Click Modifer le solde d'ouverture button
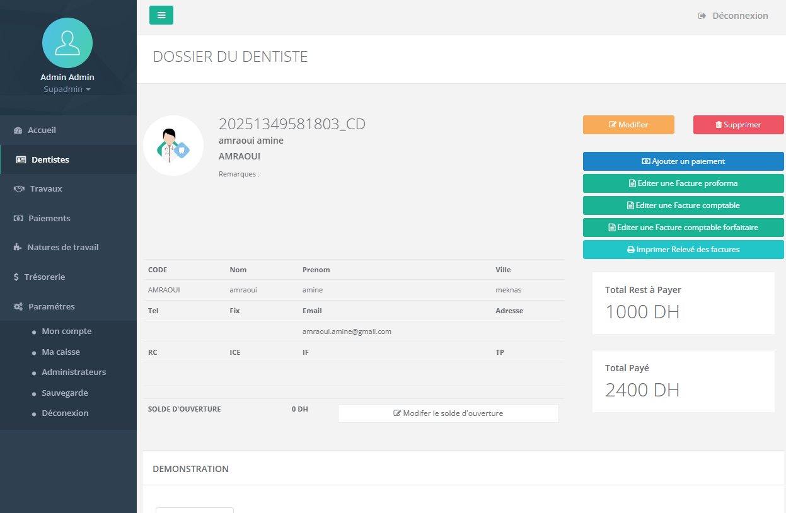The width and height of the screenshot is (786, 513). [448, 413]
